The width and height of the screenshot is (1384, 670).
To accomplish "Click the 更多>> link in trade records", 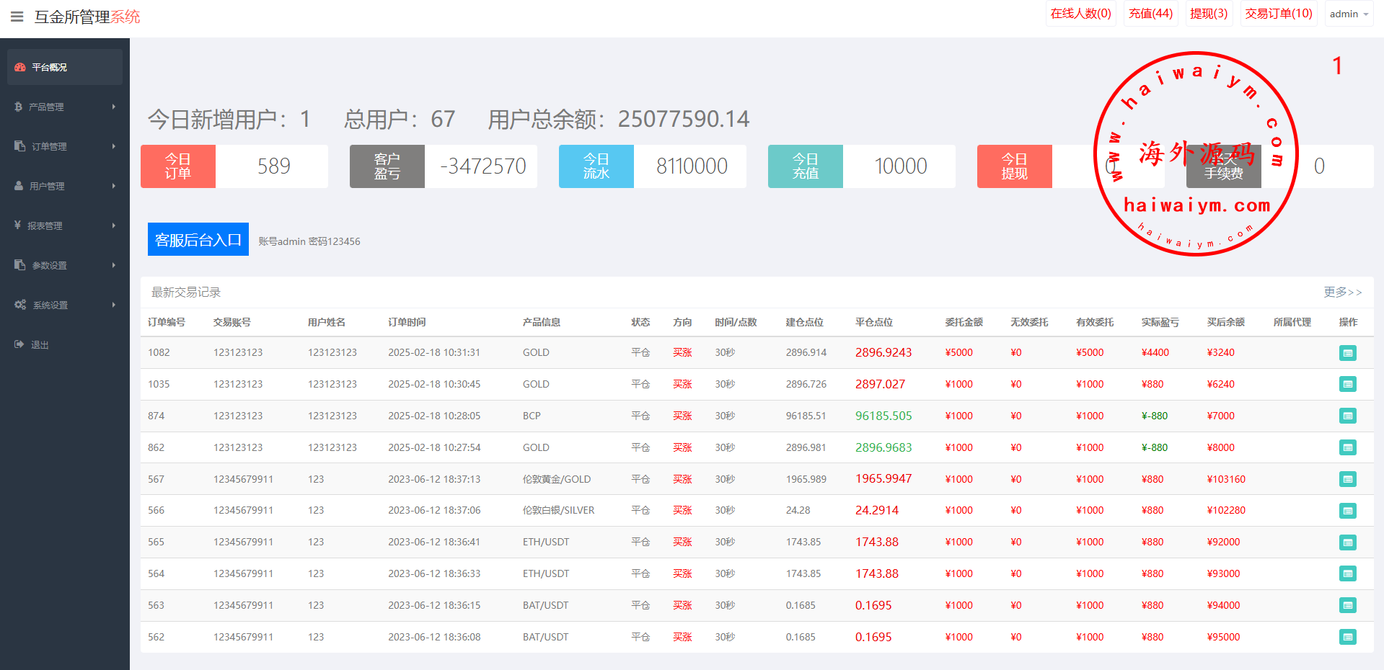I will (x=1342, y=292).
